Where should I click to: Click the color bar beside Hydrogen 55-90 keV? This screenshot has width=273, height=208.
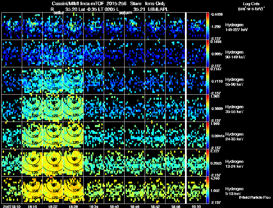207,81
